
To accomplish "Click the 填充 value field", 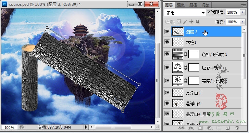I will [x=233, y=22].
